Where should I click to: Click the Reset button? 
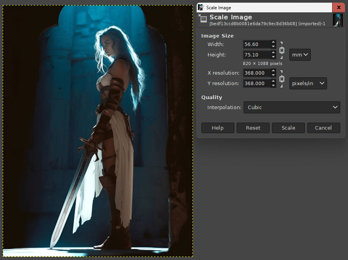(253, 128)
